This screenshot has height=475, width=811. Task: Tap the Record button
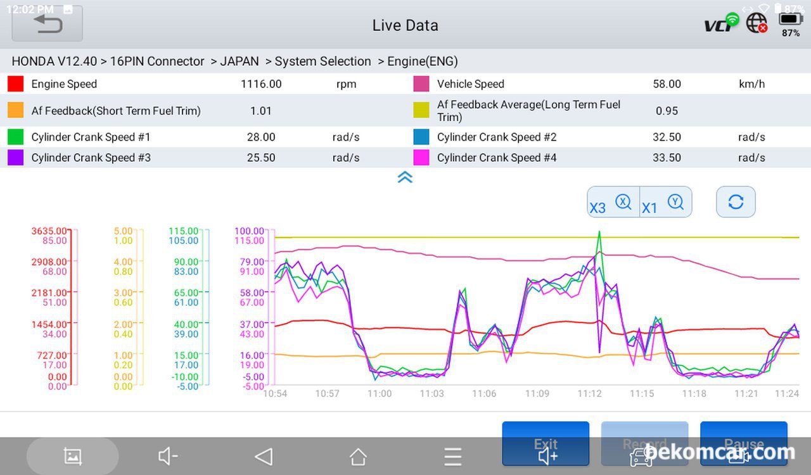(644, 444)
